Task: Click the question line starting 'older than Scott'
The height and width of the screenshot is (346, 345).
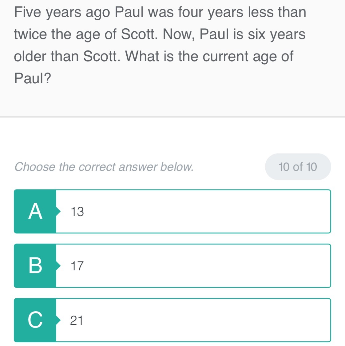Action: click(x=154, y=56)
